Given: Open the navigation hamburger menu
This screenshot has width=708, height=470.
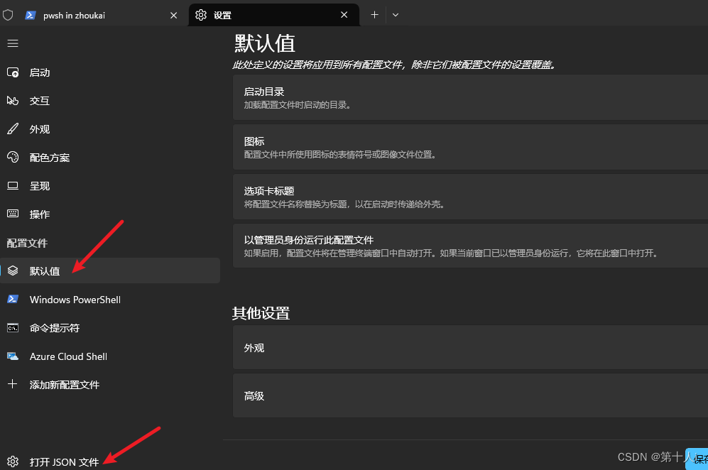Looking at the screenshot, I should coord(13,43).
